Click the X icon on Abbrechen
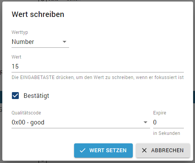The image size is (195, 163). [x=144, y=150]
